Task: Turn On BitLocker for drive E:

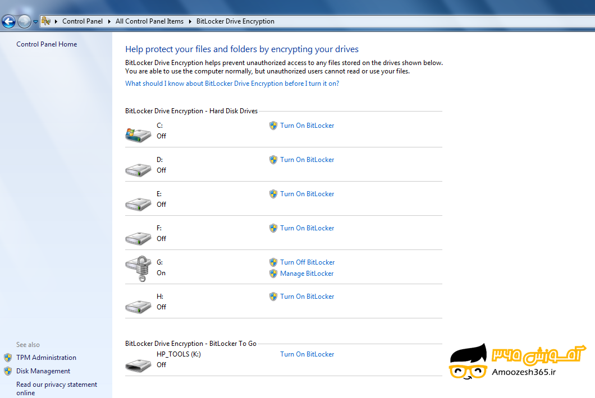Action: click(308, 194)
